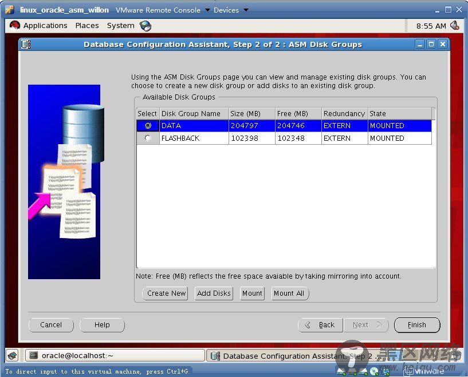
Task: Click the 204746 free space cell
Action: point(298,126)
